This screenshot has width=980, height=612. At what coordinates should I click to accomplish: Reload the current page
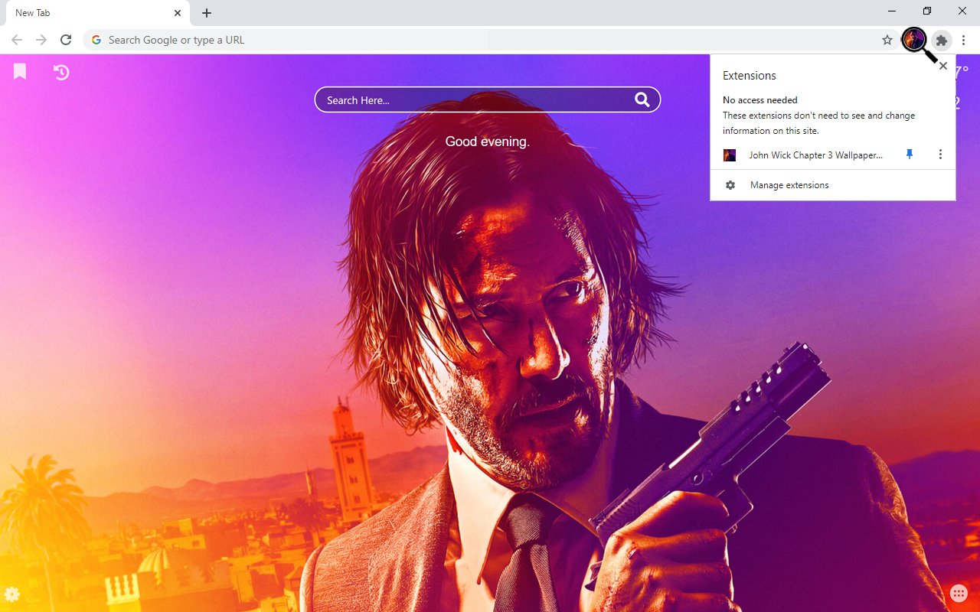(x=66, y=40)
